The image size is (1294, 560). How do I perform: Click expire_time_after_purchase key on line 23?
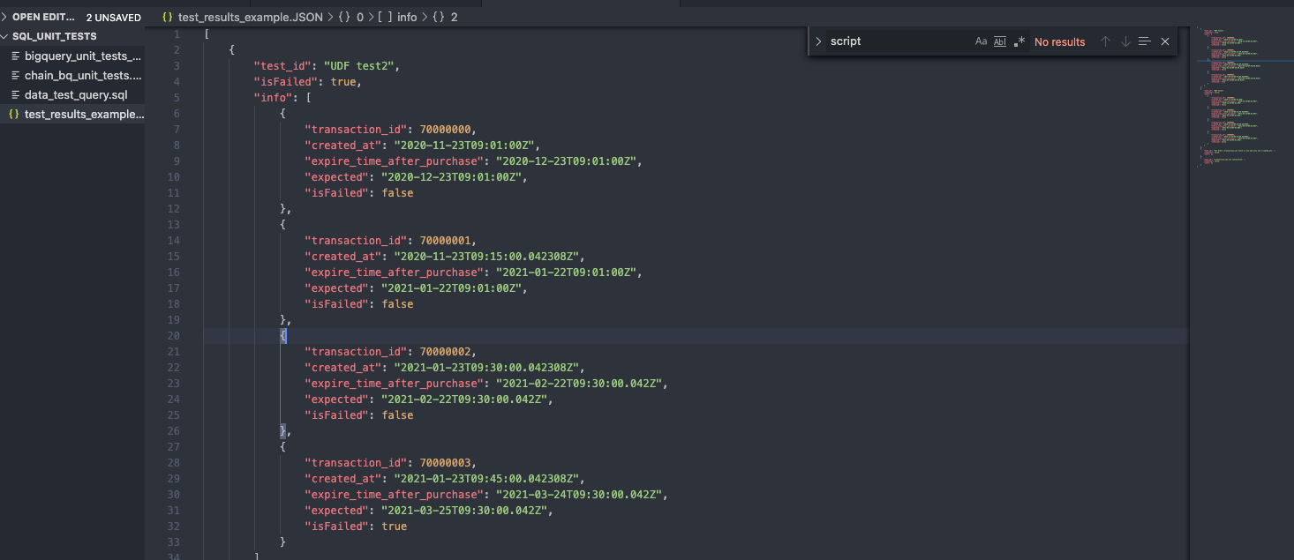pyautogui.click(x=394, y=384)
